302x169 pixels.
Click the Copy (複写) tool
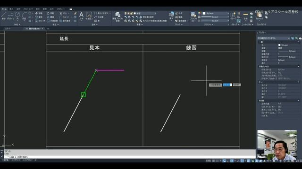[39, 17]
